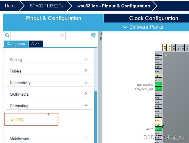The image size is (189, 143).
Task: Click the VDD pin just above PF6
Action: point(158,125)
